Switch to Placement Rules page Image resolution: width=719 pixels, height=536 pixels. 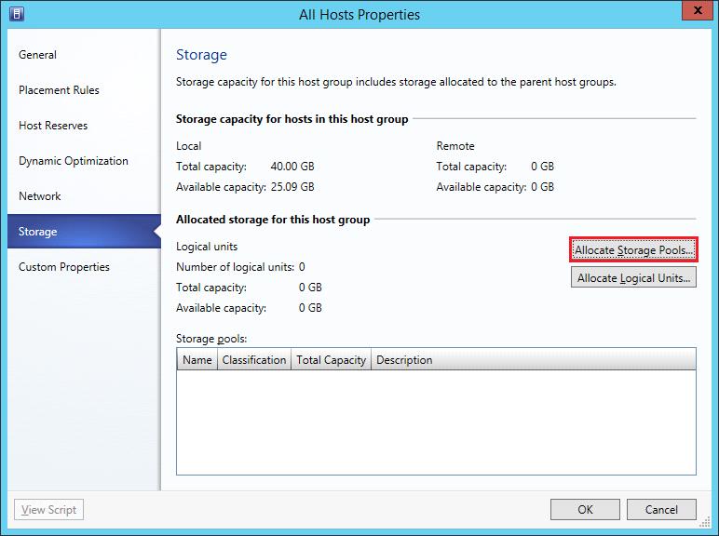pyautogui.click(x=59, y=90)
